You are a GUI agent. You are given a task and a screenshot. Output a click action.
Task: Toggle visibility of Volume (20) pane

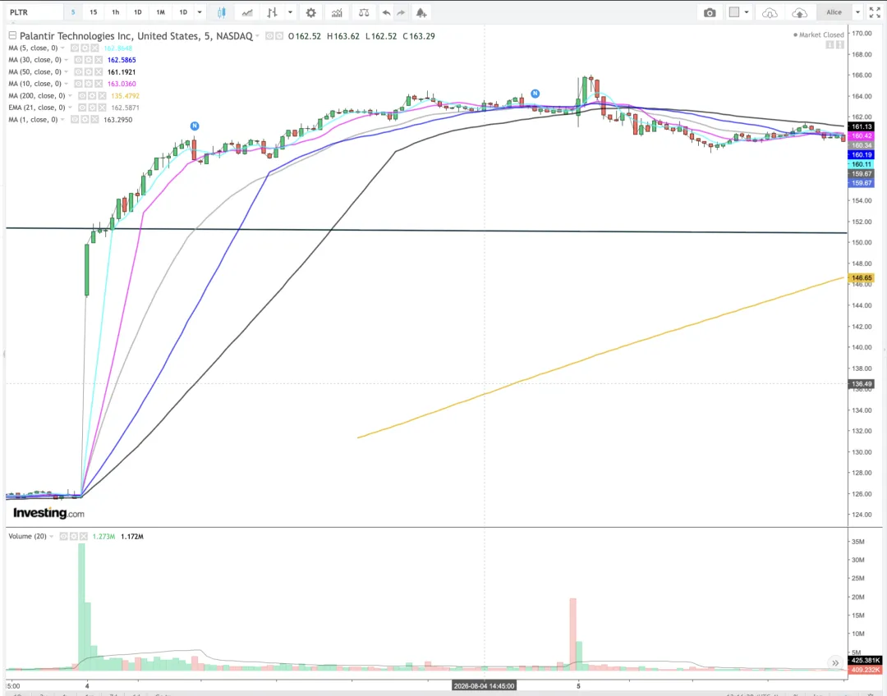[x=63, y=536]
